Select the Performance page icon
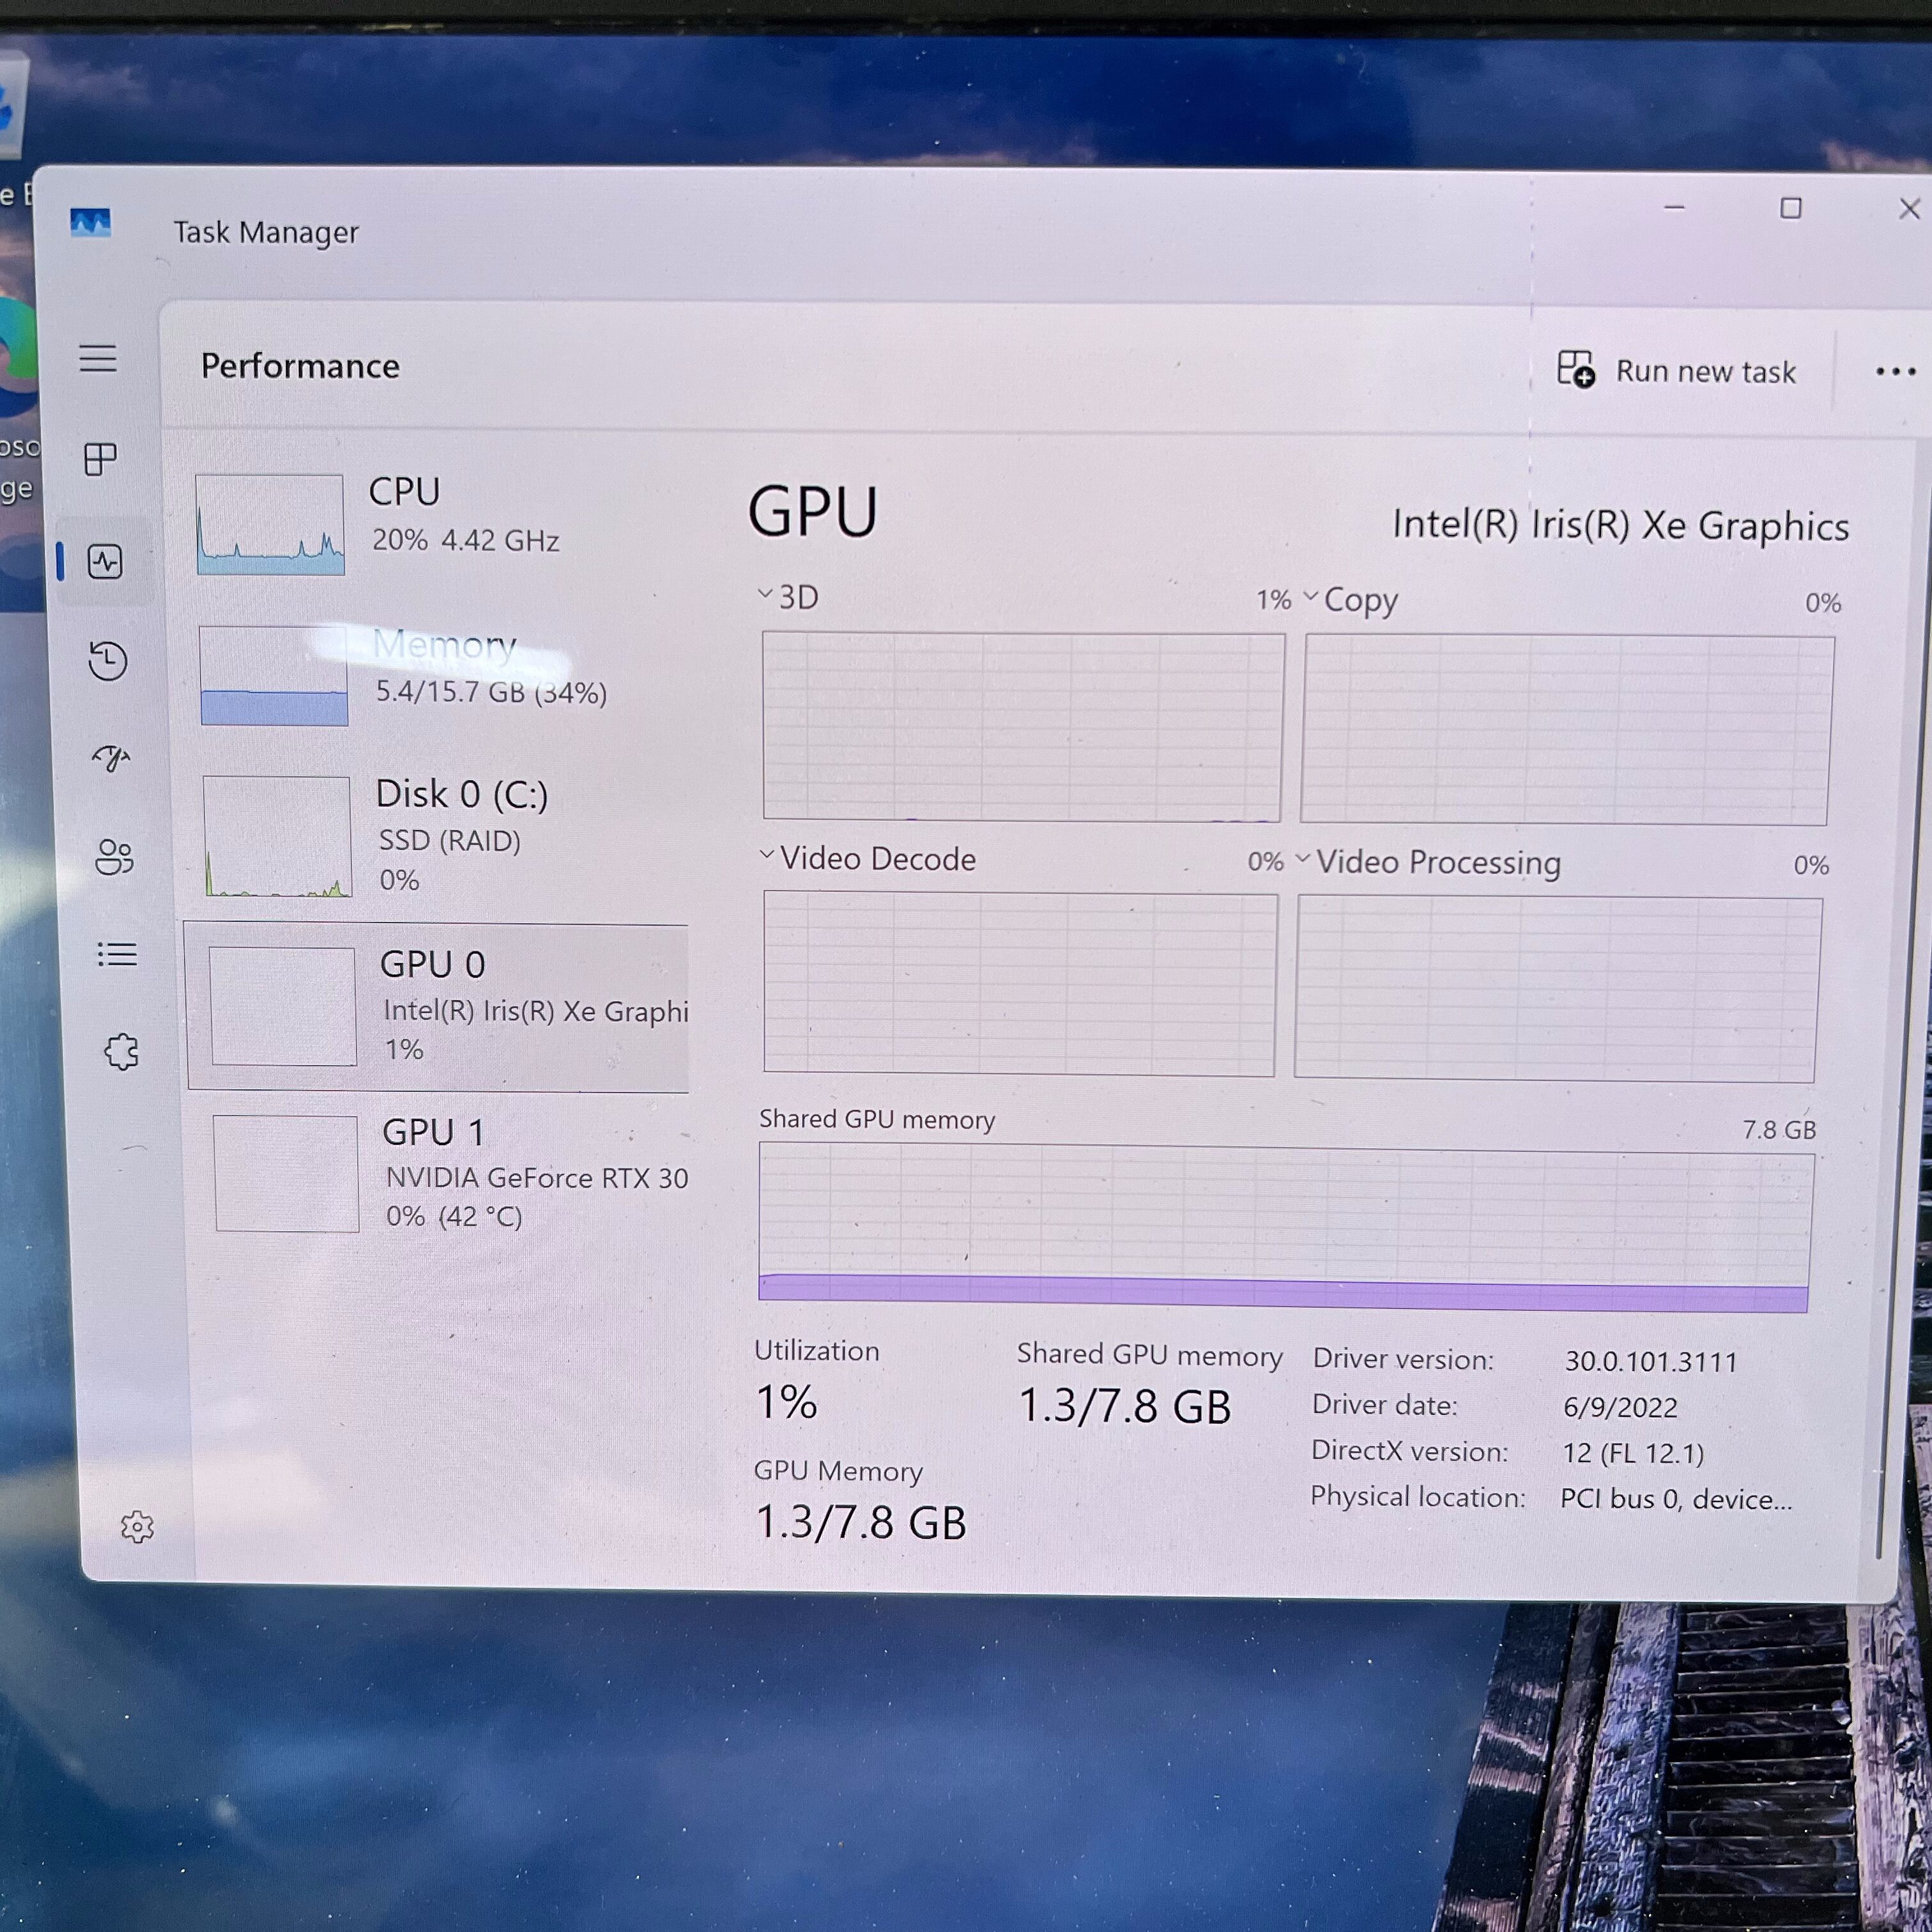This screenshot has width=1932, height=1932. (x=105, y=561)
